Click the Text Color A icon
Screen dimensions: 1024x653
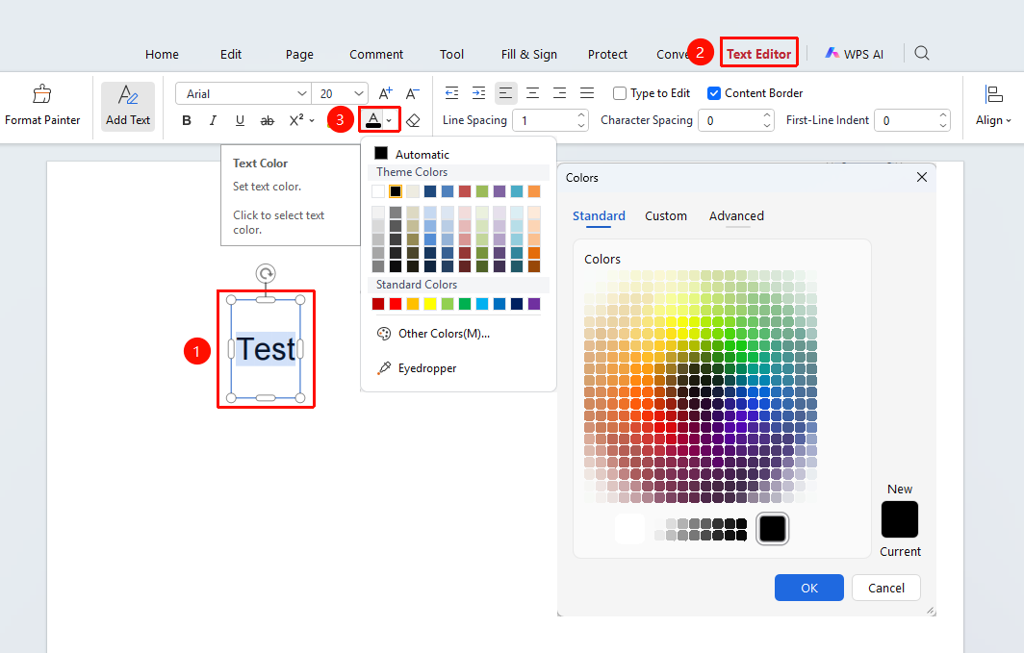click(x=372, y=120)
